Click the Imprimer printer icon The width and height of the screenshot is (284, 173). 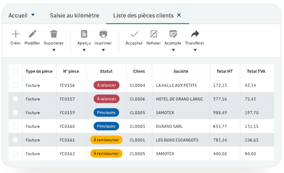[103, 34]
